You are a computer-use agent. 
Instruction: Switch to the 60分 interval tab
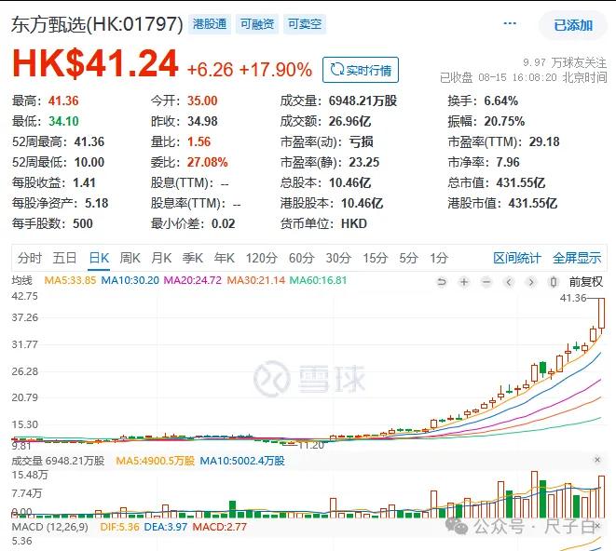point(302,258)
